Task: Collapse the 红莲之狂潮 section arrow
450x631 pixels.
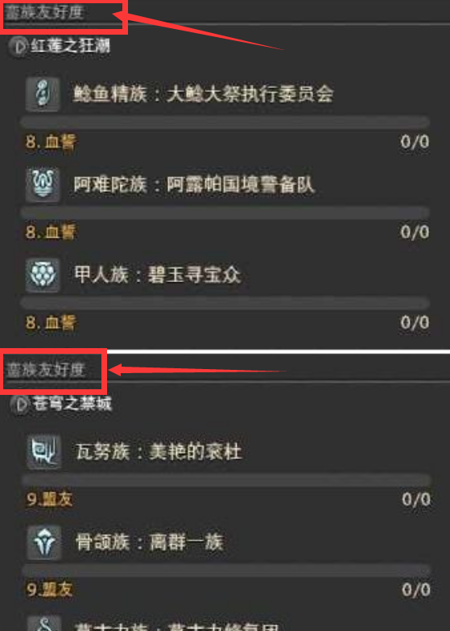Action: 18,46
